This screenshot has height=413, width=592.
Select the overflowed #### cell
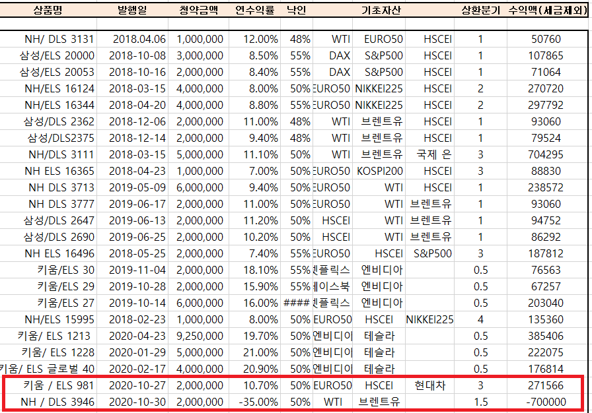tap(297, 303)
